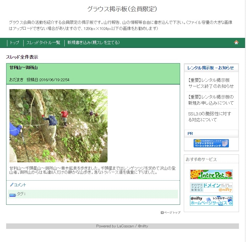Screen dimensions: 246x242
Task: Click the page top arrow icon
Action: (162, 213)
